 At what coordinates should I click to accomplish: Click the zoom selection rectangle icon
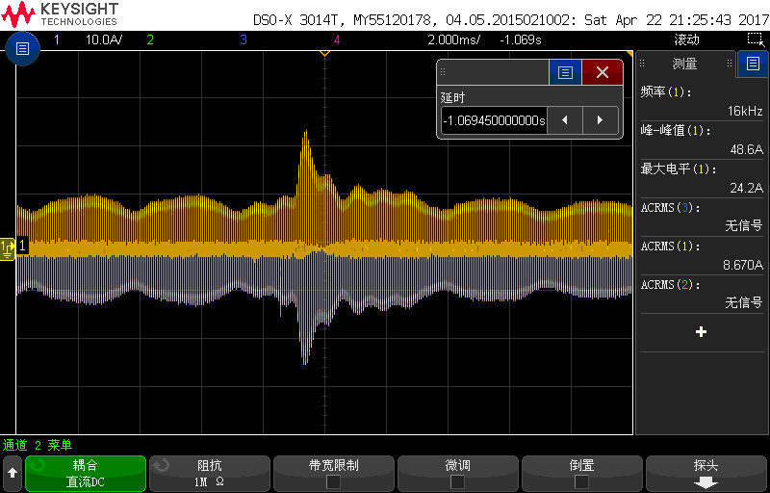coord(754,39)
